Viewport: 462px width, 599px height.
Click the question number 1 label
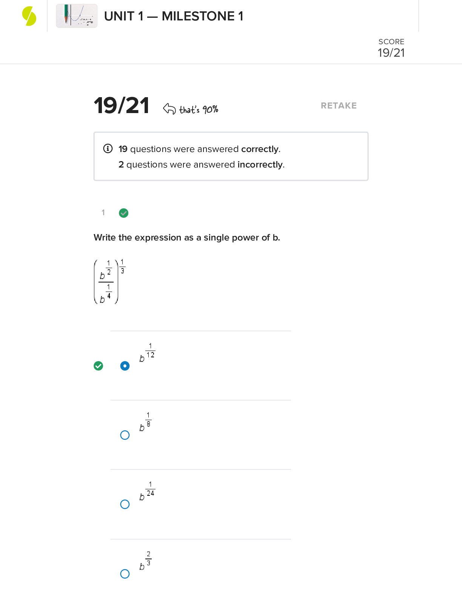pos(103,213)
